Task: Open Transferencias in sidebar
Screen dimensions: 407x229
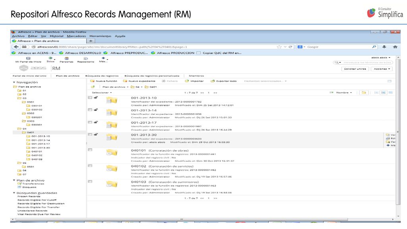Action: tap(33, 184)
